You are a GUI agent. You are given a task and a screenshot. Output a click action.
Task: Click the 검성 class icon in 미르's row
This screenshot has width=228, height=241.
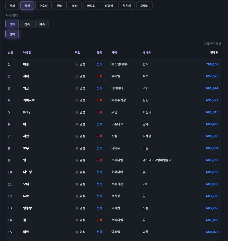pos(77,232)
